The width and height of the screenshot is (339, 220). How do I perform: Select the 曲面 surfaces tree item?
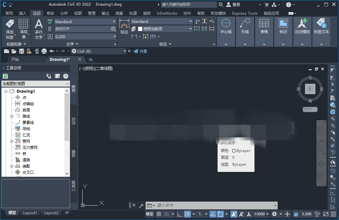click(x=26, y=110)
